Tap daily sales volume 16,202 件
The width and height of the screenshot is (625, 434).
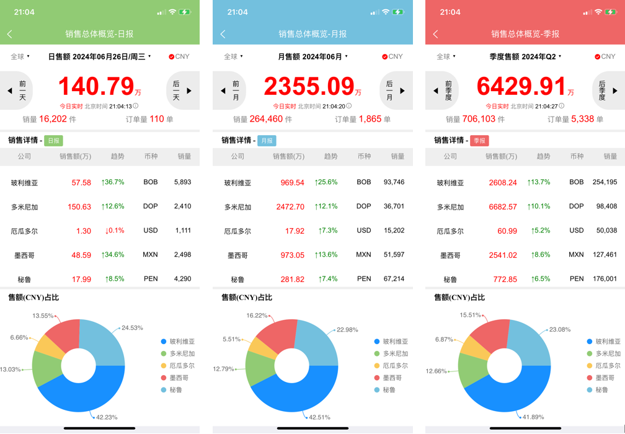click(50, 119)
